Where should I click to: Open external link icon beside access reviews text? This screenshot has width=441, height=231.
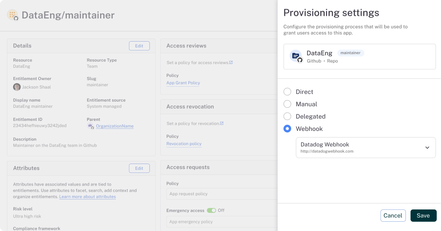[231, 62]
